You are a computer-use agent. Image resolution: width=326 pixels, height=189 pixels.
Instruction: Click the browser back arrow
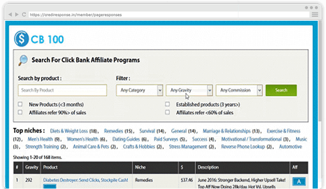[x=10, y=14]
